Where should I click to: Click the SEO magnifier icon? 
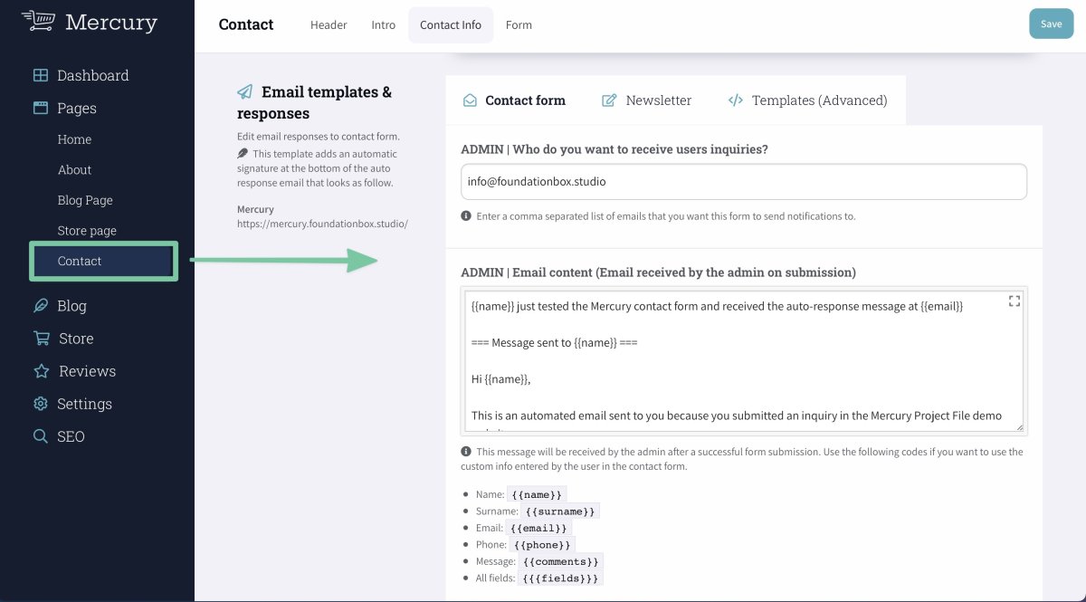pos(41,436)
